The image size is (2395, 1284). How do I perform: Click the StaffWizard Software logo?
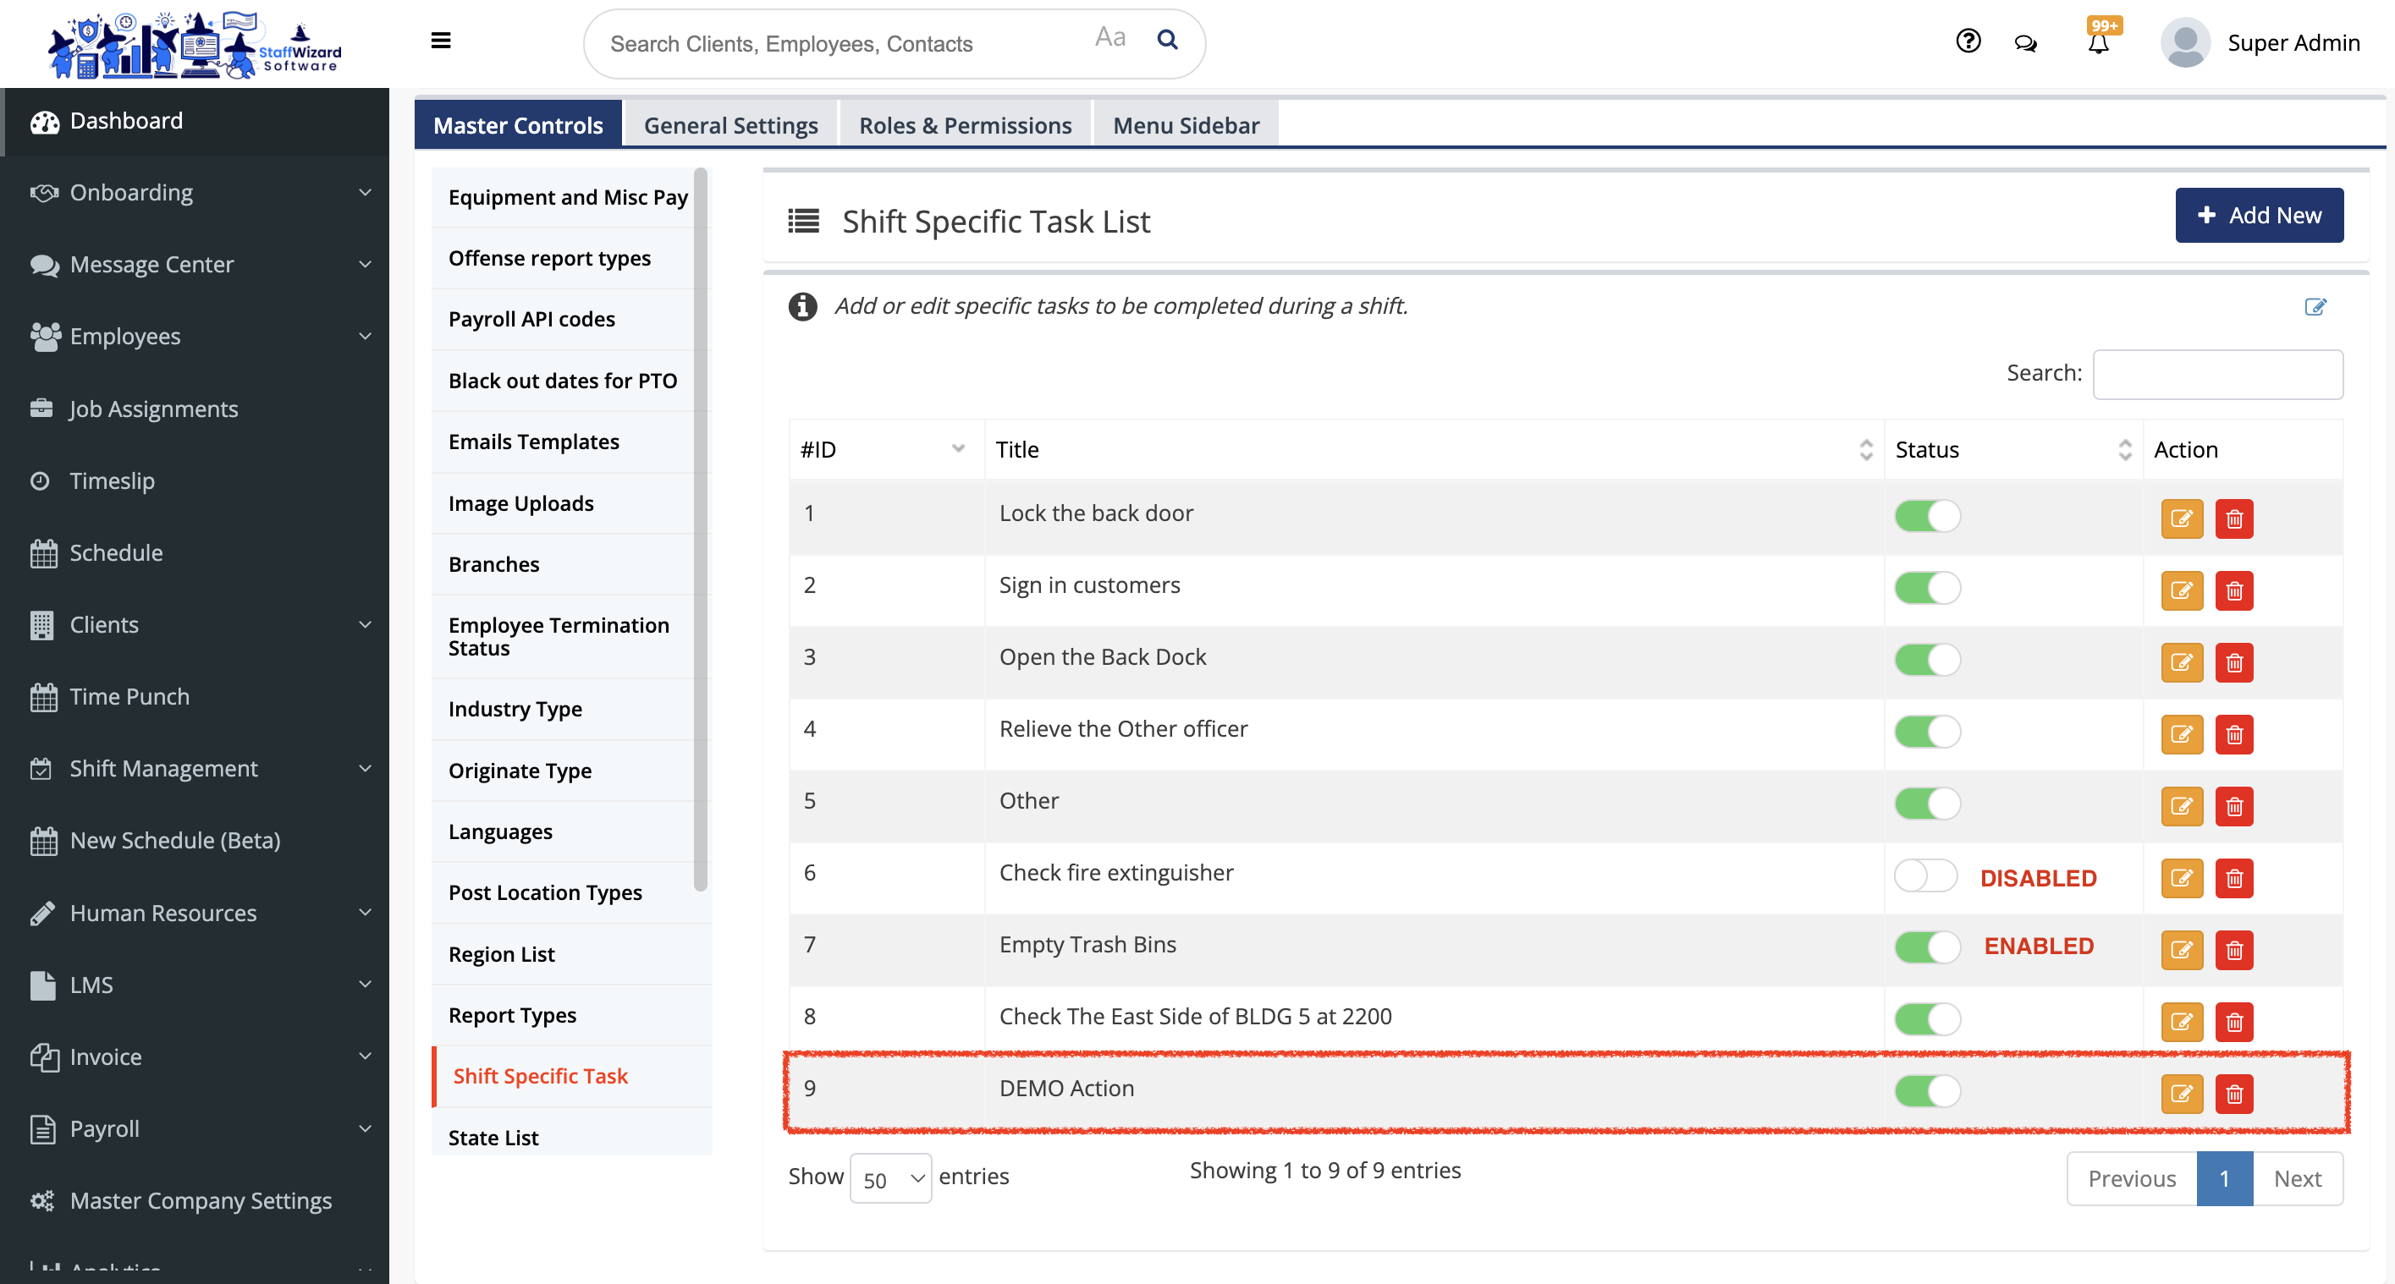tap(195, 44)
